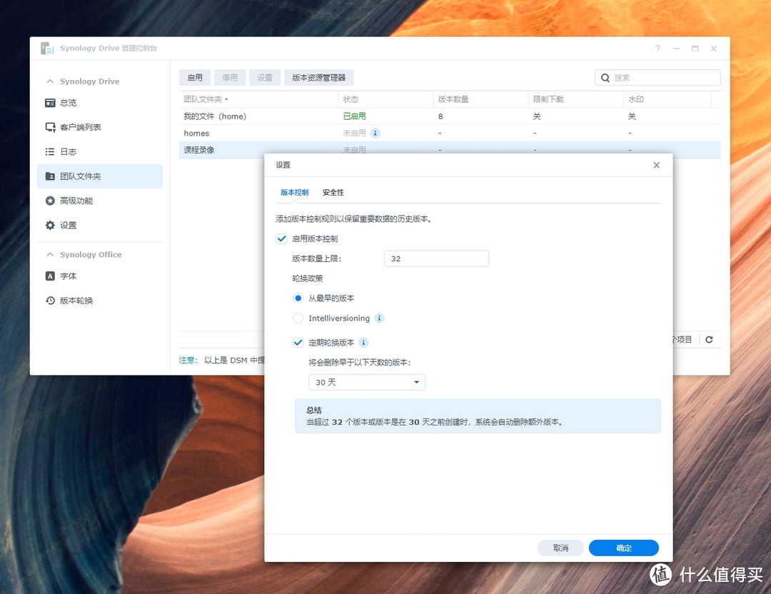Uncheck the 定期轮换版本 checkbox
Screen dimensions: 771x594
click(298, 343)
